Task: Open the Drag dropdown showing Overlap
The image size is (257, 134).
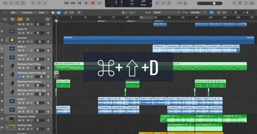Action: tap(198, 13)
